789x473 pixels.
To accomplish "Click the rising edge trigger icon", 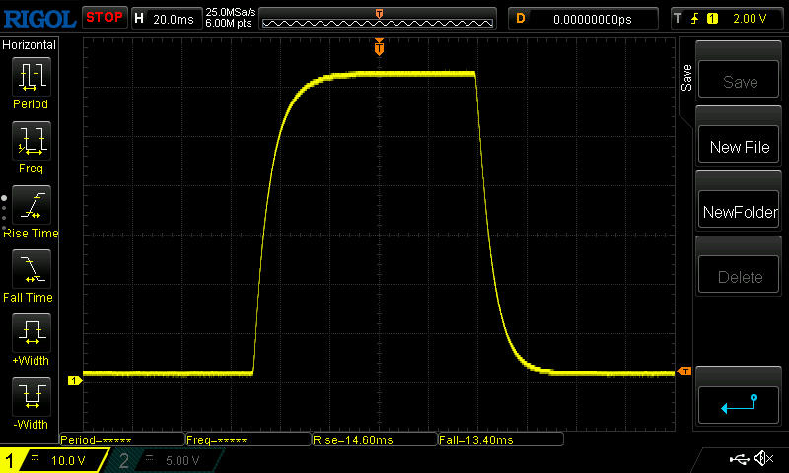I will [695, 19].
